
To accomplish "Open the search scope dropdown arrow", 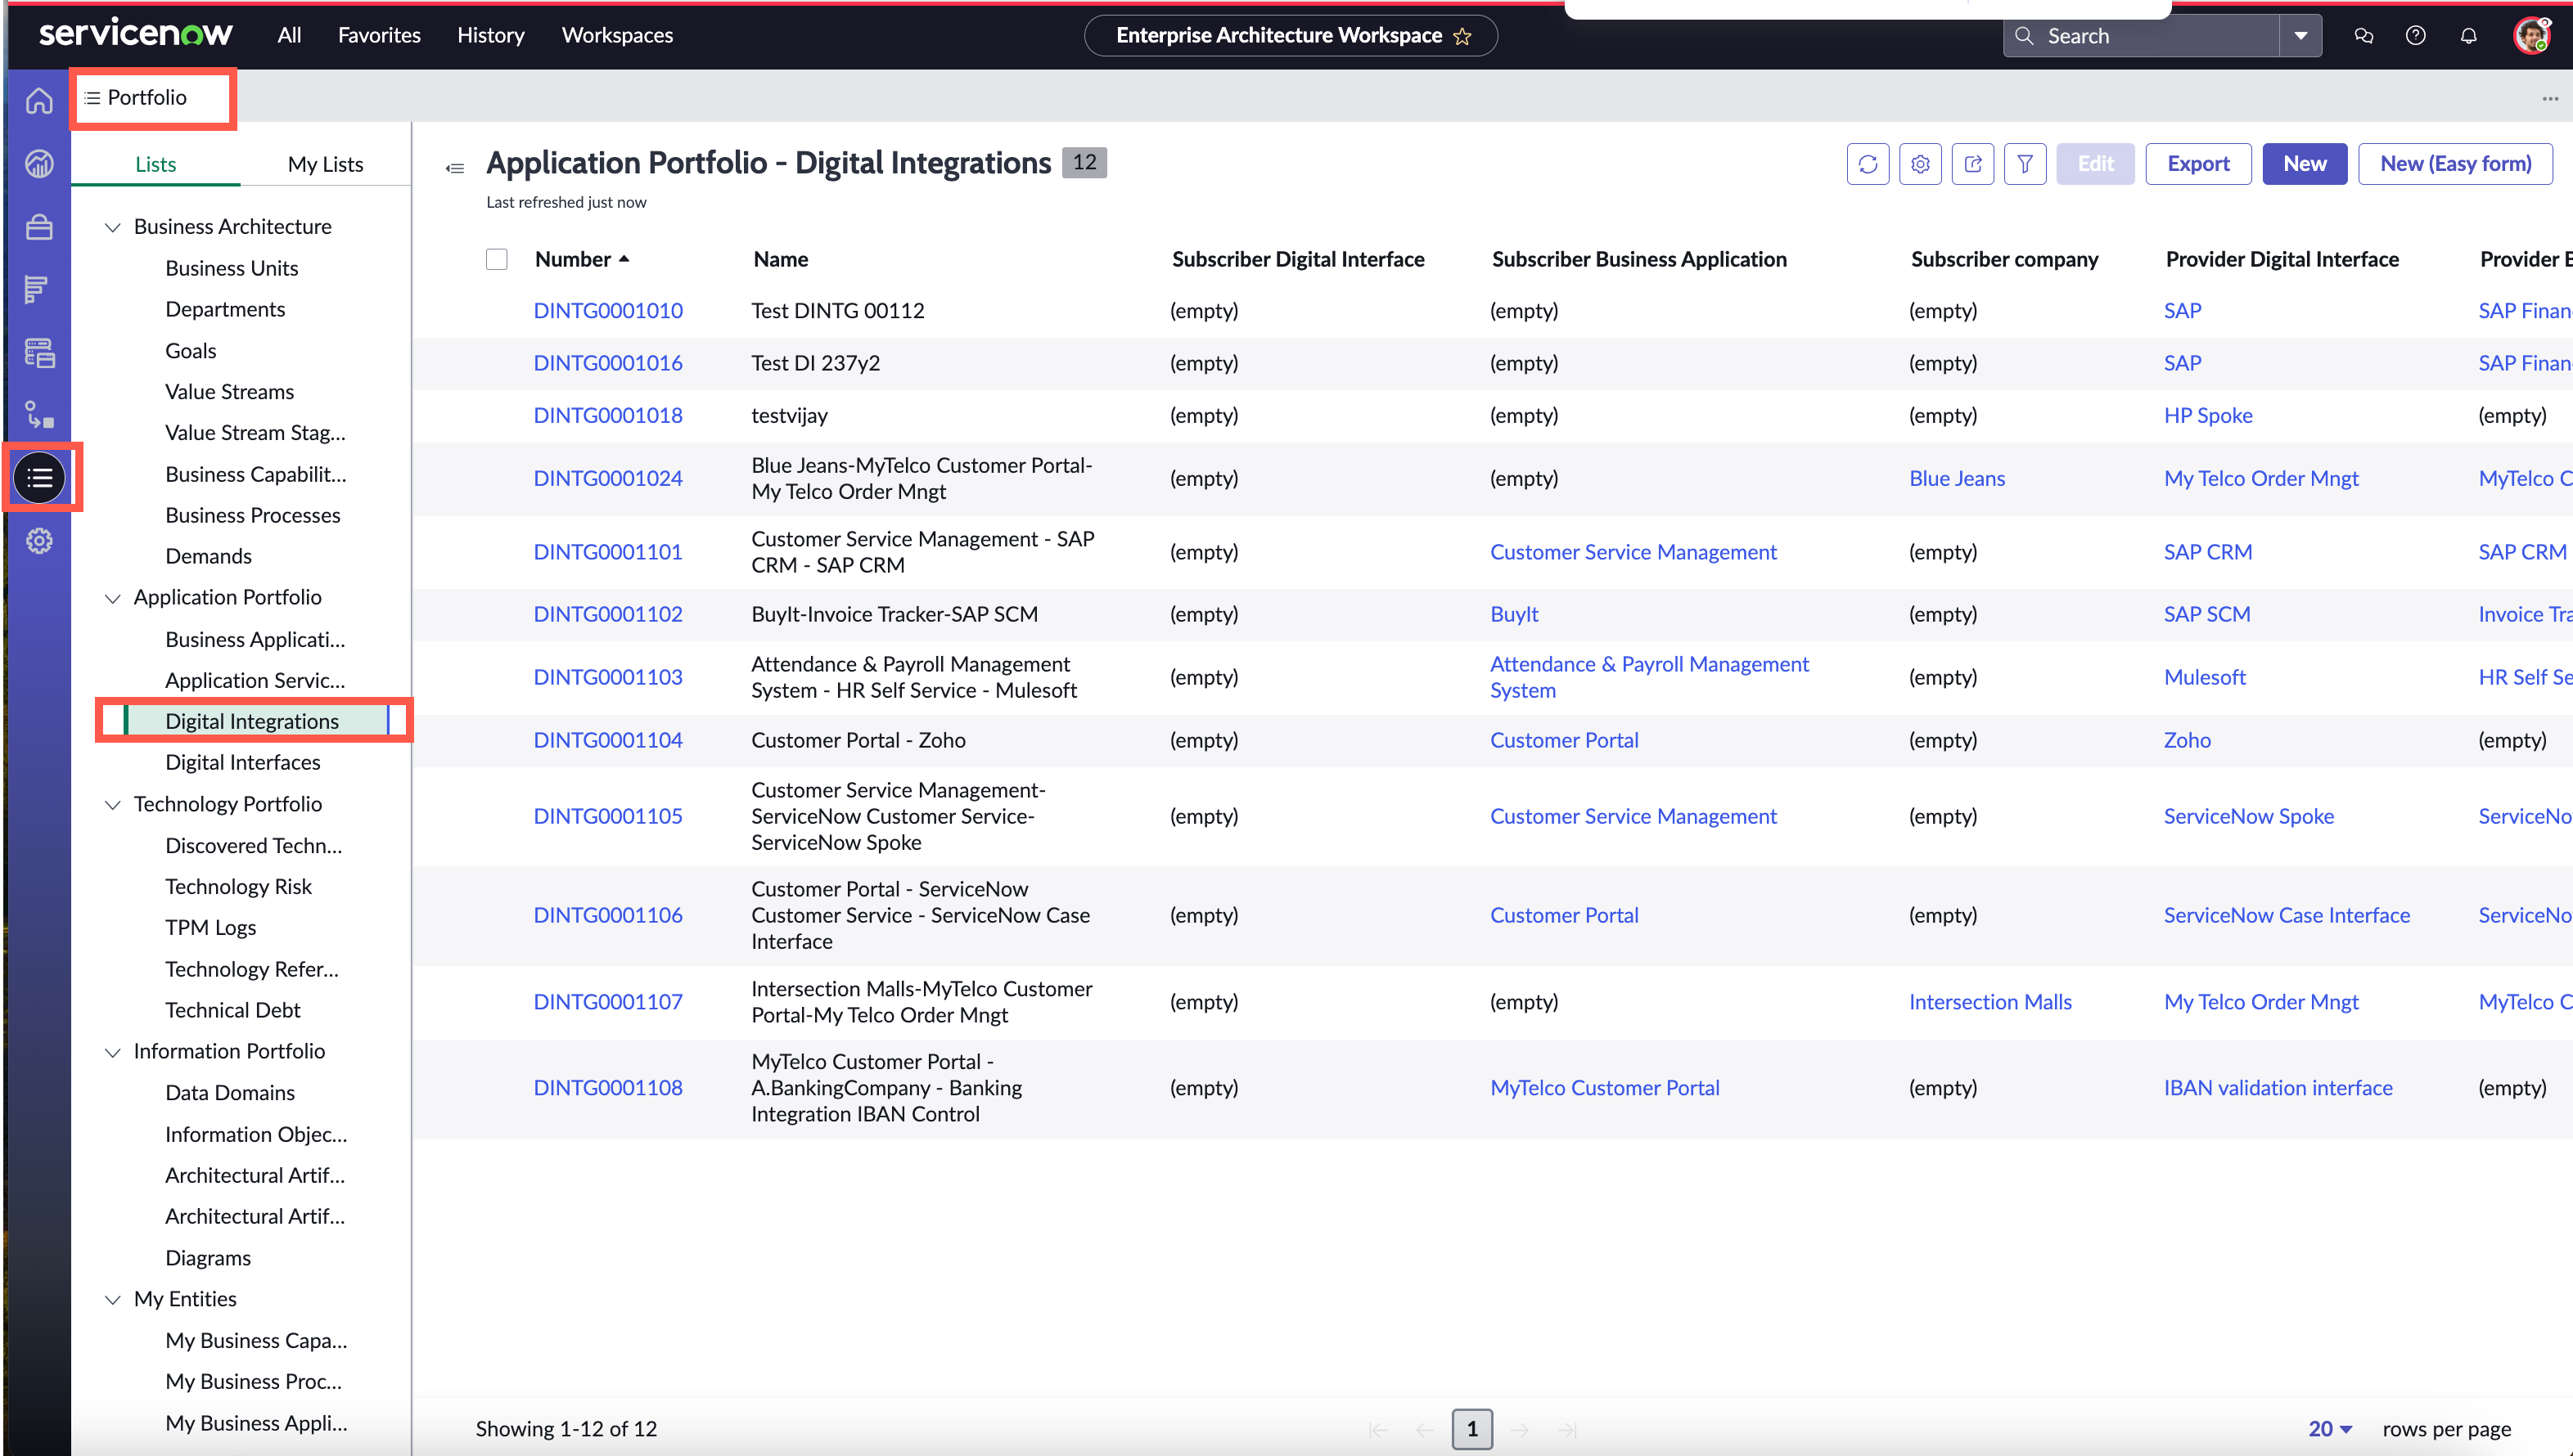I will point(2301,36).
